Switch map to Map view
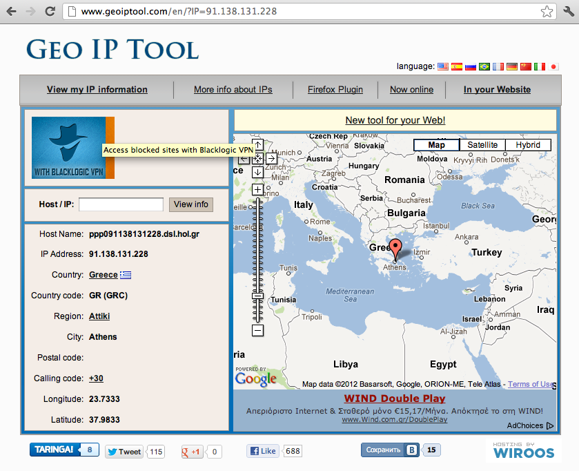Screen dimensions: 579x471 point(436,145)
